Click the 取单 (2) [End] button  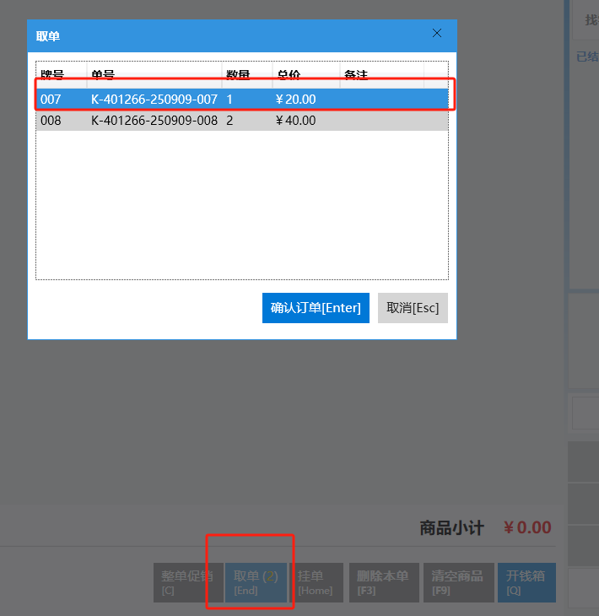[x=256, y=582]
